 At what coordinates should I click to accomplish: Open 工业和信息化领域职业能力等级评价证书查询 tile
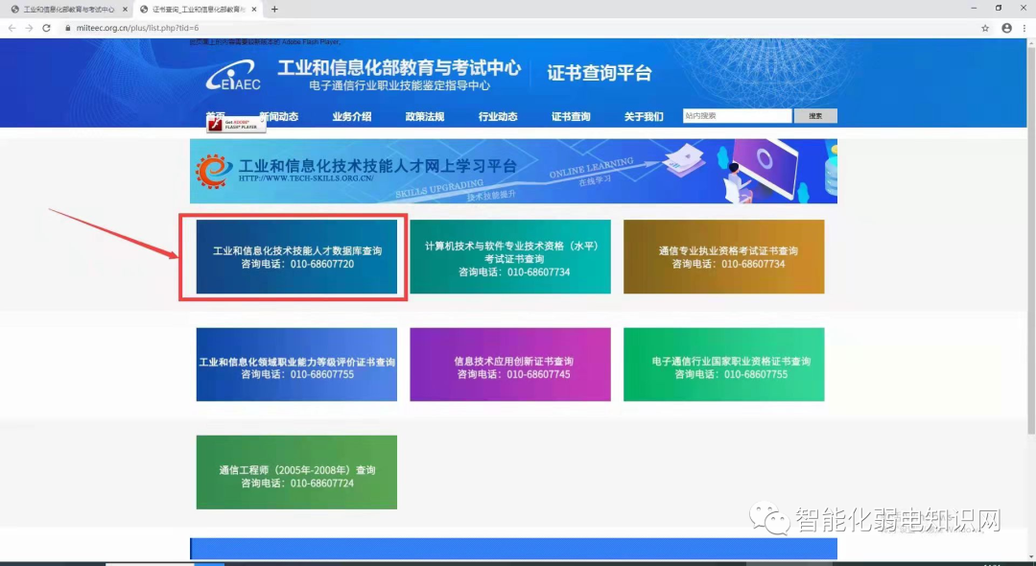pos(296,365)
